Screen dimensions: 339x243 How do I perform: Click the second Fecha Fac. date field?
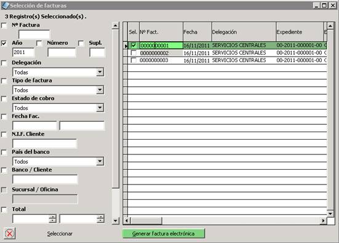point(82,125)
